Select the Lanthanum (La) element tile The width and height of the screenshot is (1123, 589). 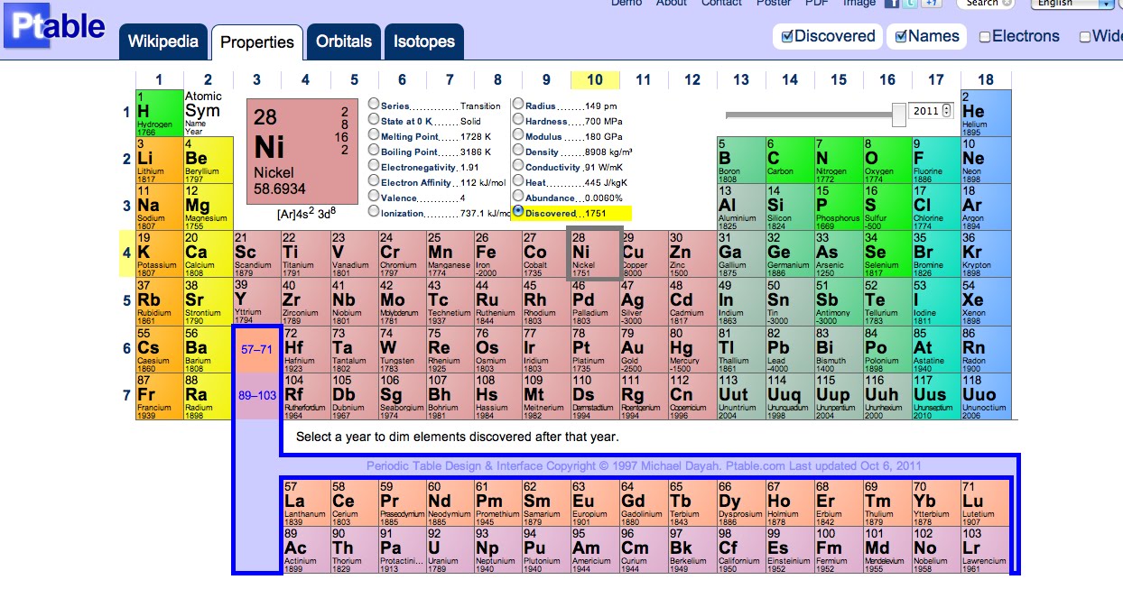click(307, 502)
